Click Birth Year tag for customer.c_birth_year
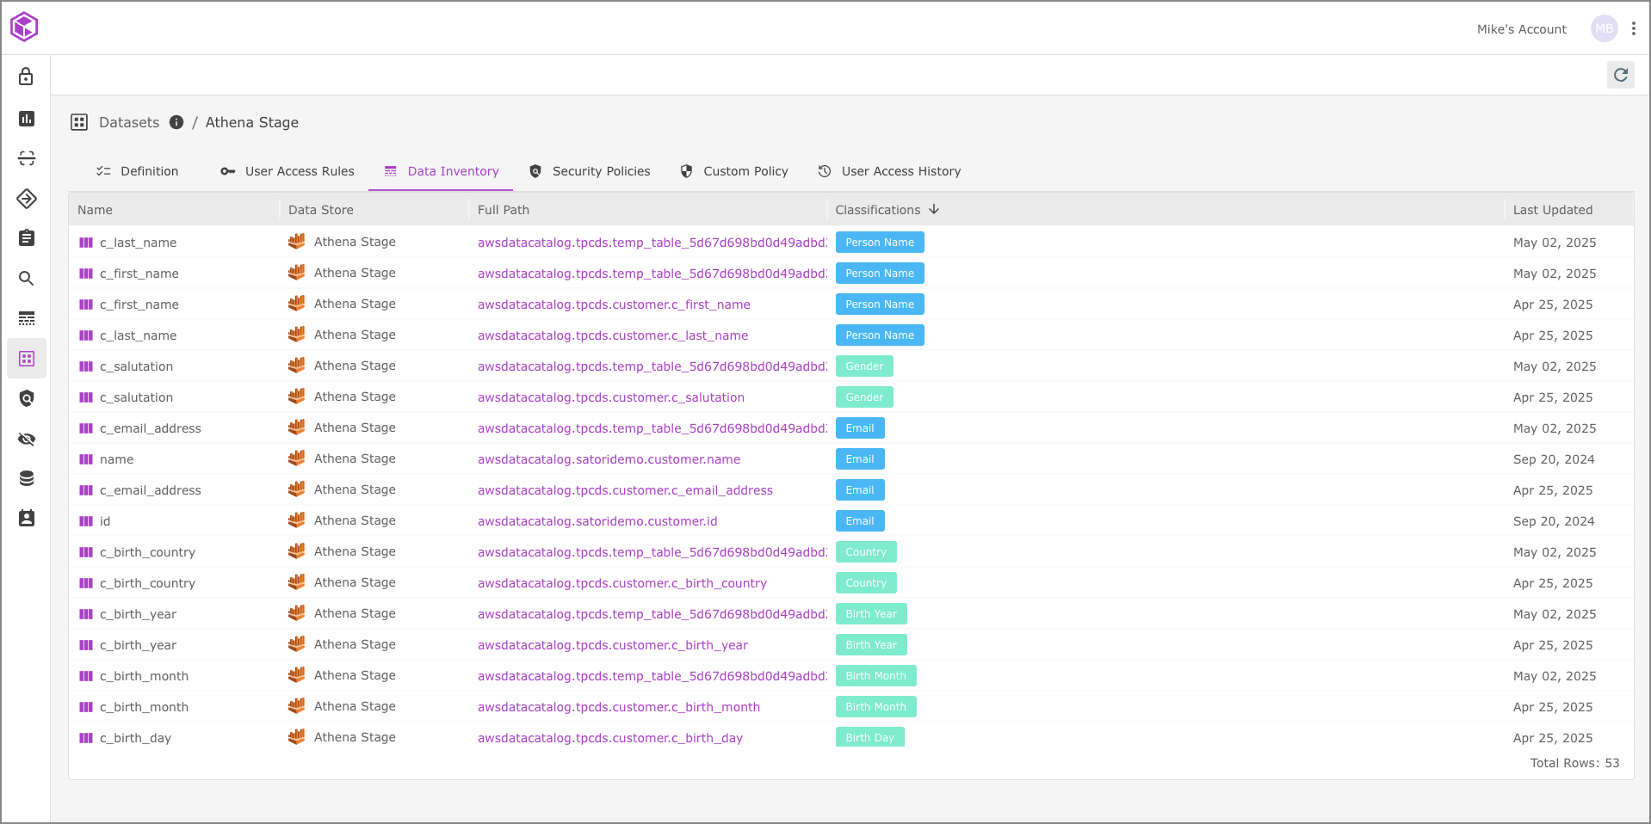1651x824 pixels. pos(871,645)
